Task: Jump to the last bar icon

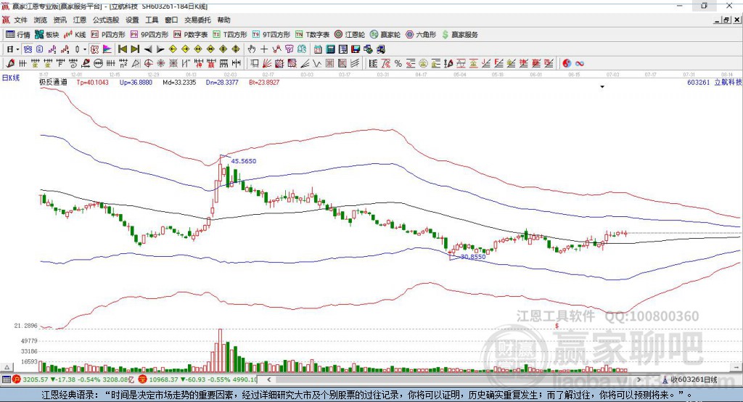Action: (x=135, y=49)
